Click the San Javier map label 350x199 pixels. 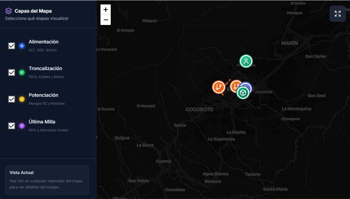315,56
